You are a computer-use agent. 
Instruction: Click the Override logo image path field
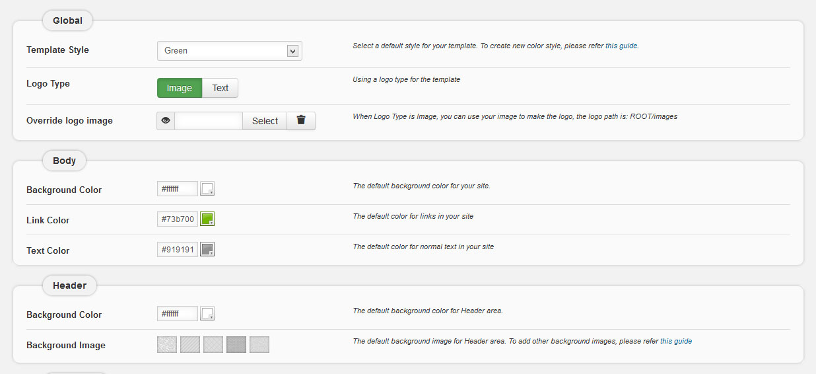pyautogui.click(x=209, y=121)
